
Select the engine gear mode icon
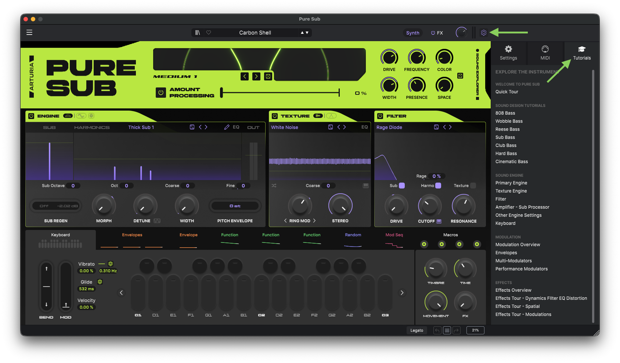tap(91, 116)
